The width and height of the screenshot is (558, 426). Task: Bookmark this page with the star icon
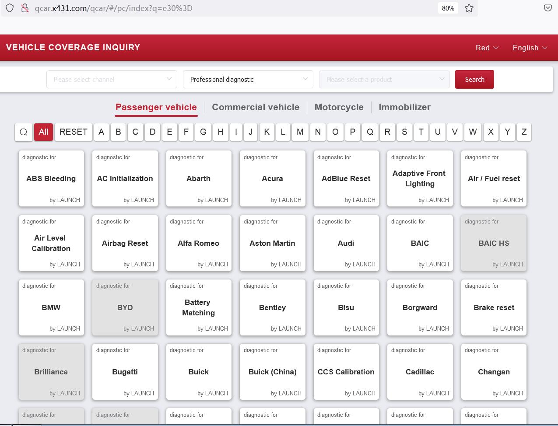pyautogui.click(x=469, y=8)
